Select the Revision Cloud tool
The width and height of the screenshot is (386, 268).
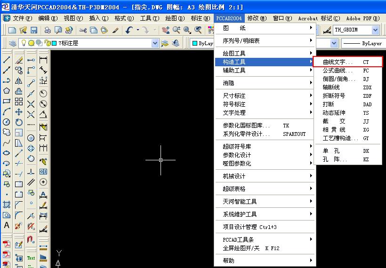pos(7,132)
